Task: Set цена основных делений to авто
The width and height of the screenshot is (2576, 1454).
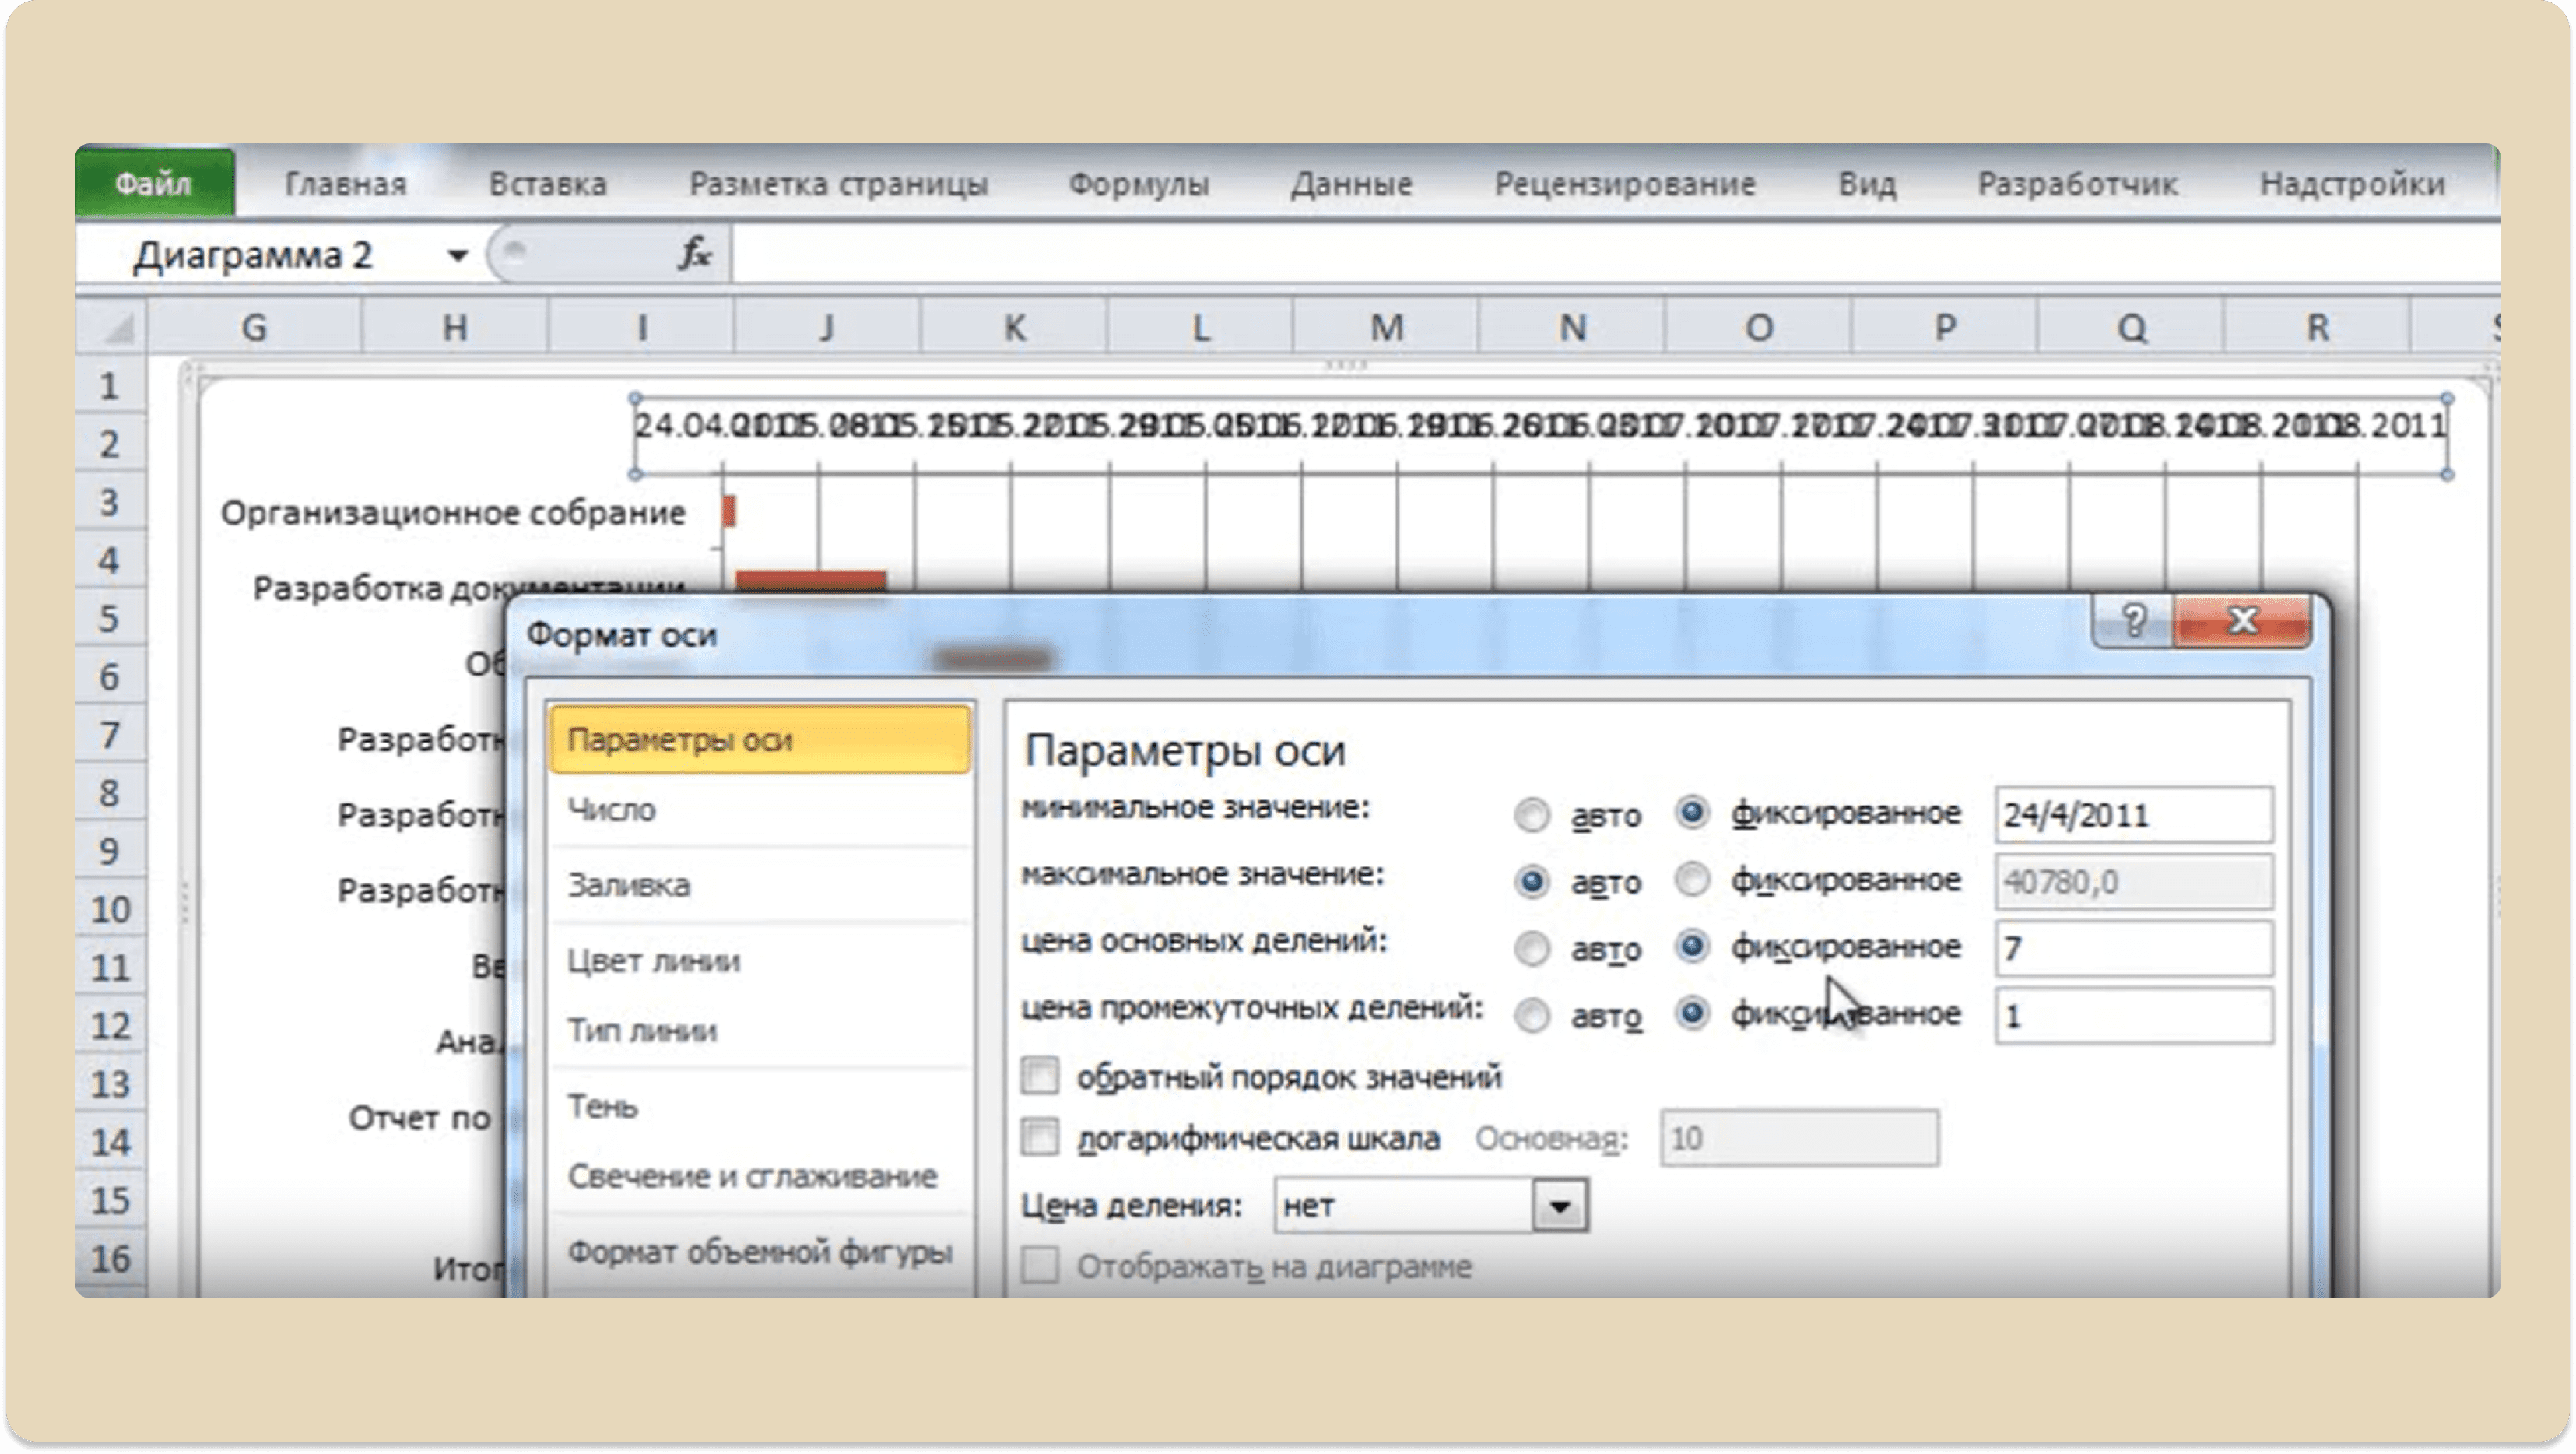Action: click(x=1532, y=948)
